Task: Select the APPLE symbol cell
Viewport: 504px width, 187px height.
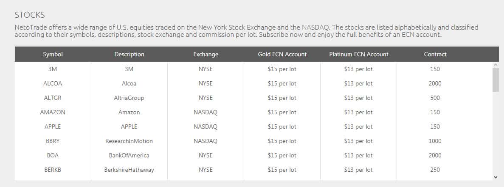Action: click(x=53, y=126)
